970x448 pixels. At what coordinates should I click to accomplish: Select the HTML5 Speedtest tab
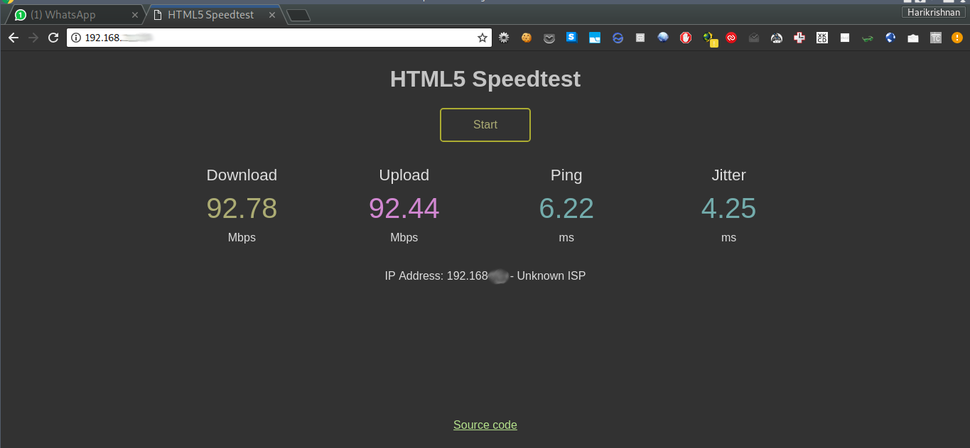pos(210,15)
